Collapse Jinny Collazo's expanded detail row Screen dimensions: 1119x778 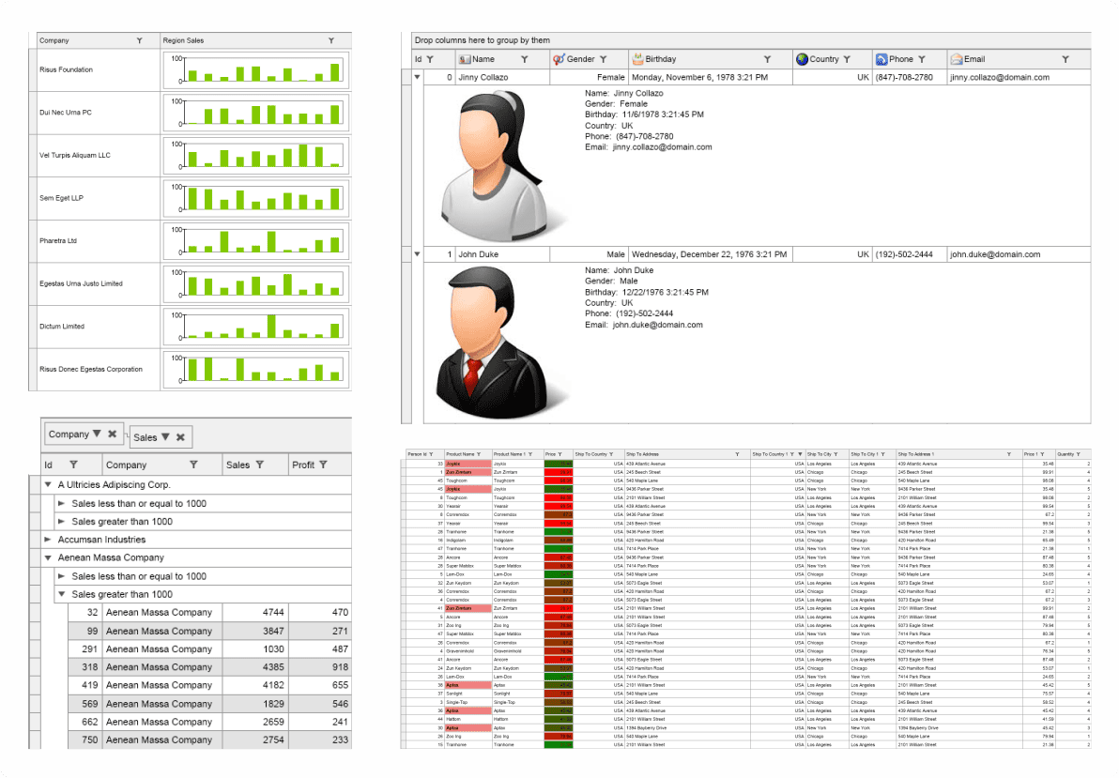point(416,77)
